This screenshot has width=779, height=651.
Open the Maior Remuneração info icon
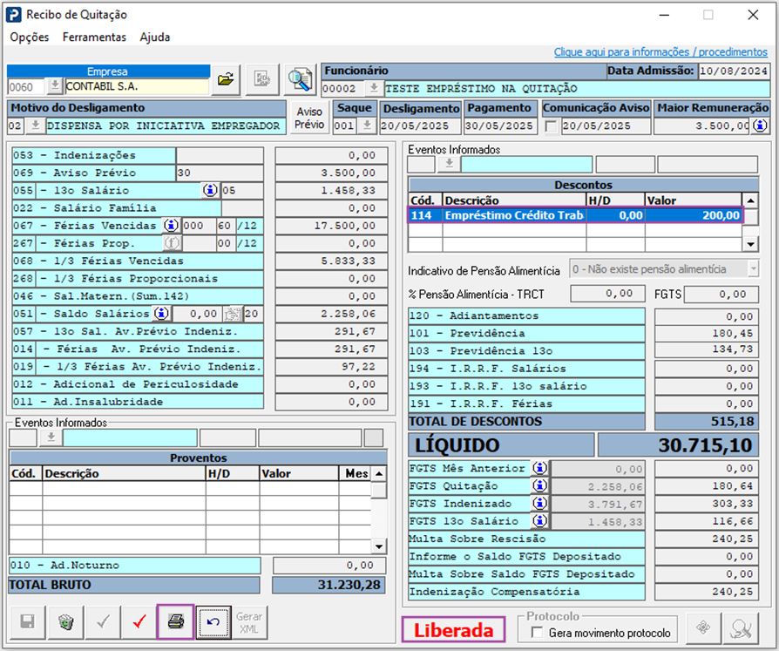760,125
